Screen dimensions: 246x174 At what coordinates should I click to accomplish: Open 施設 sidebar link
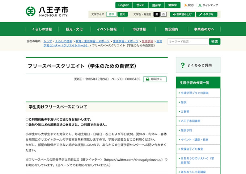(x=183, y=102)
